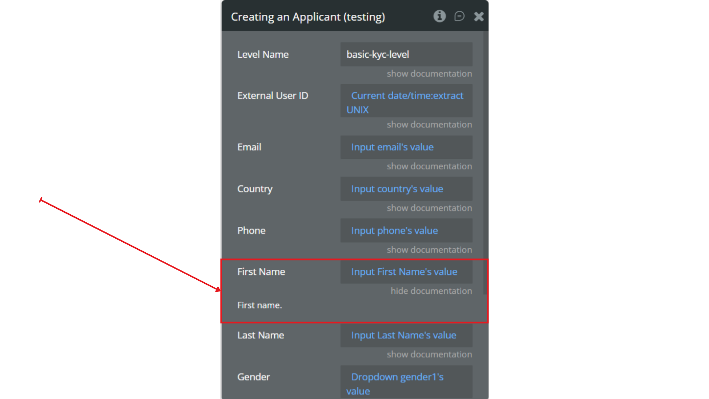Viewport: 709px width, 399px height.
Task: Show documentation for Level Name
Action: 429,74
